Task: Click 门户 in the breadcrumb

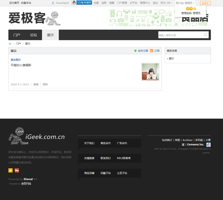Action: (x=18, y=44)
